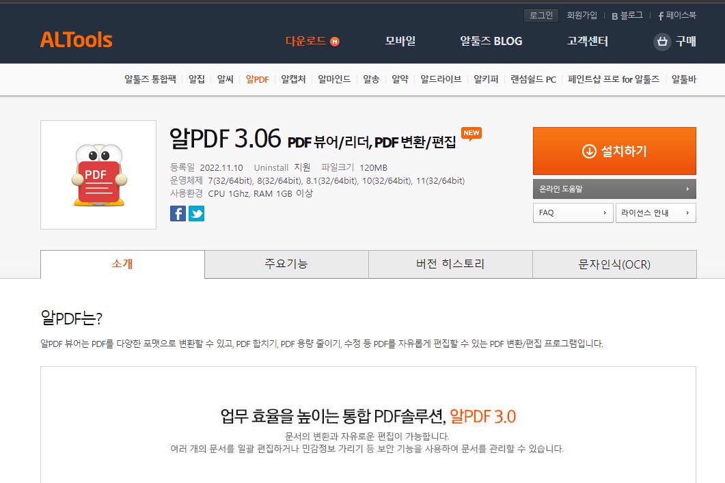
Task: Go to 알툴즈 통합팩 product page
Action: tap(150, 79)
